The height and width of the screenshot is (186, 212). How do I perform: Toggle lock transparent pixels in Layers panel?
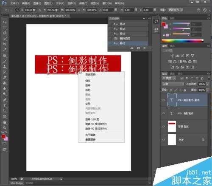pos(171,90)
